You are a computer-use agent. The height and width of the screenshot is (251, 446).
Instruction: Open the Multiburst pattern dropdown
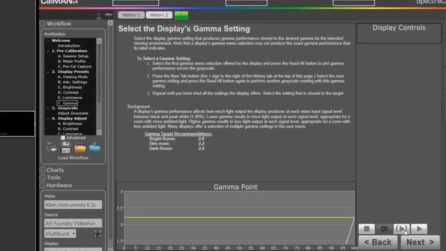coord(60,234)
